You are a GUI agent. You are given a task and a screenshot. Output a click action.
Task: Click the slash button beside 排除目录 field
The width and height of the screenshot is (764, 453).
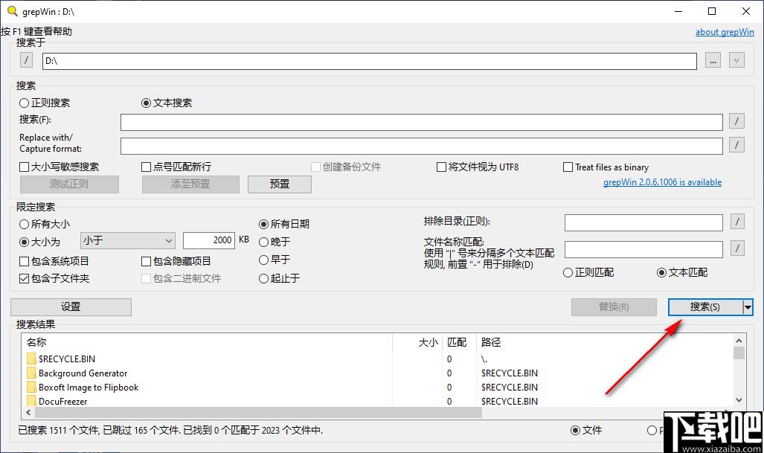click(x=738, y=222)
